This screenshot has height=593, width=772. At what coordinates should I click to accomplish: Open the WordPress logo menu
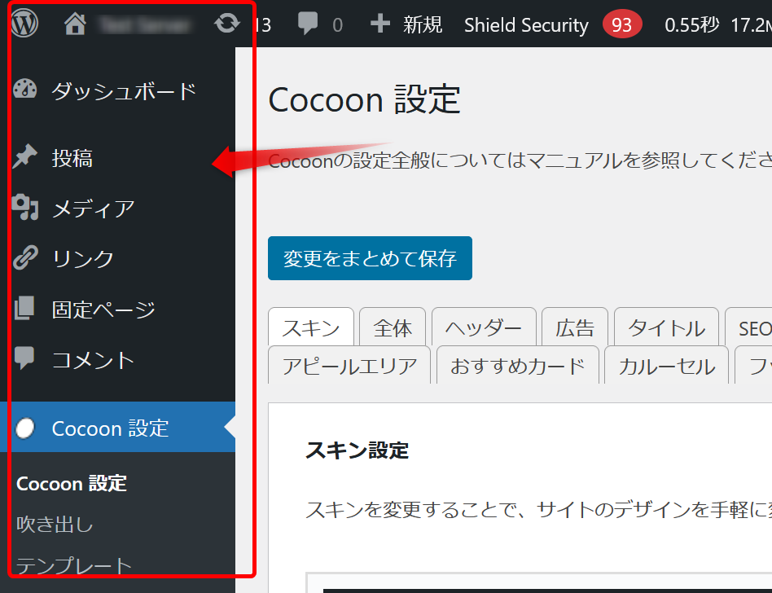tap(24, 23)
